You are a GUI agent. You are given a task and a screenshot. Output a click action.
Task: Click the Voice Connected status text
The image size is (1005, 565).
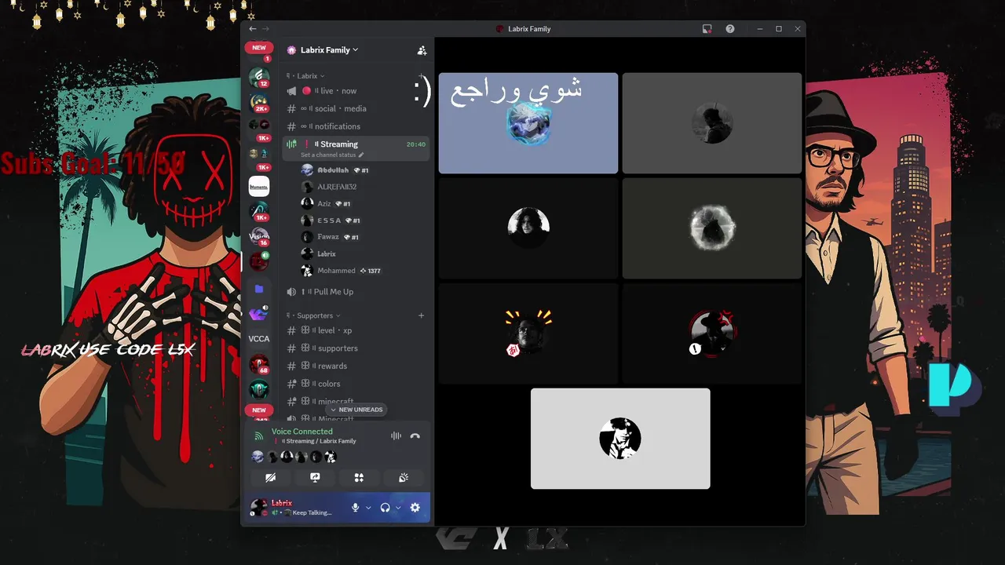[x=302, y=432]
